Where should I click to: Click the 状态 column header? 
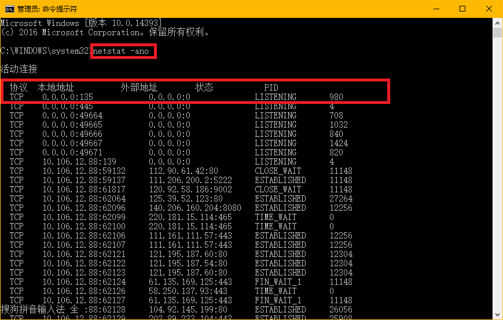click(x=204, y=87)
